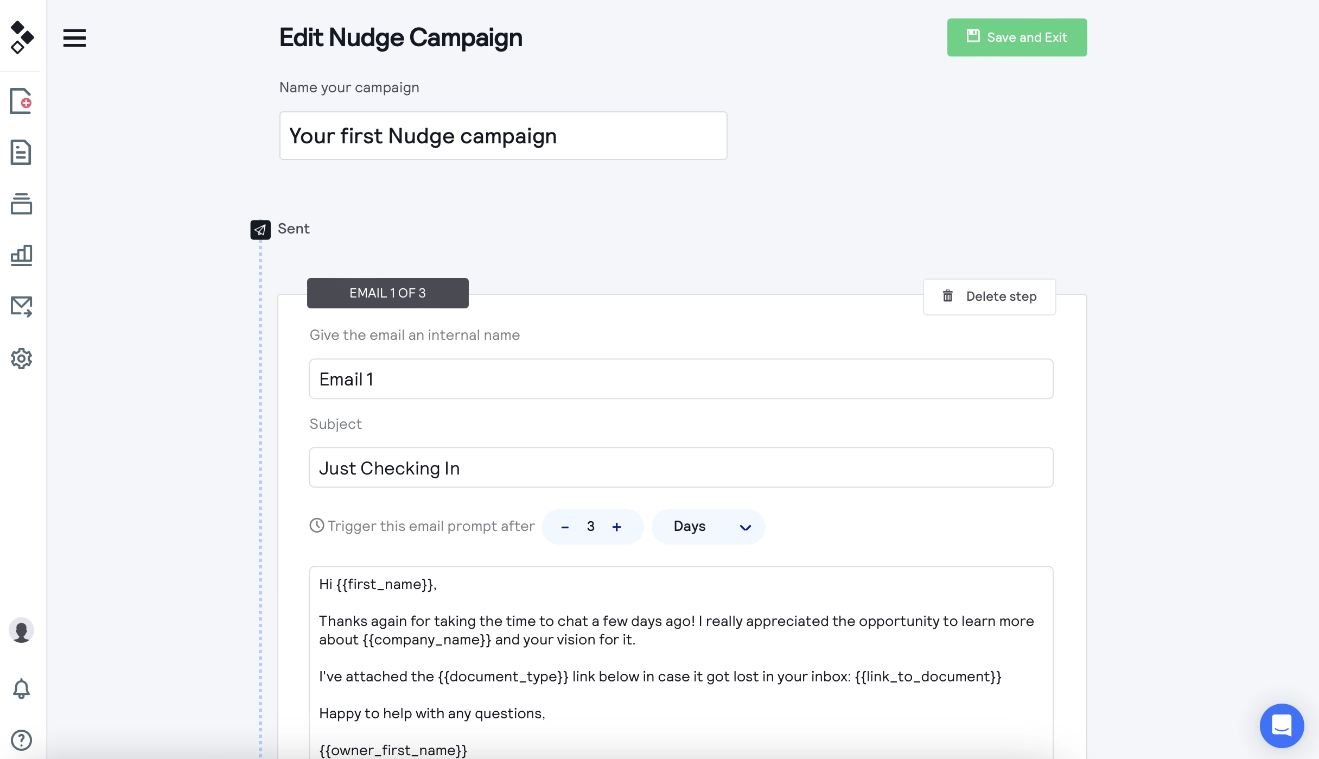Screen dimensions: 1319x759
Task: View analytics via the bar chart icon
Action: tap(21, 255)
